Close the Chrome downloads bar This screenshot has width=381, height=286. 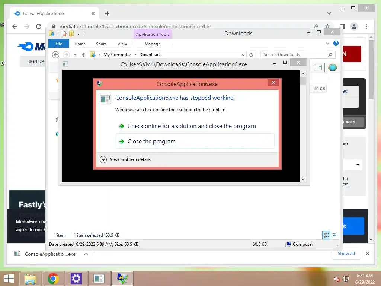point(367,254)
